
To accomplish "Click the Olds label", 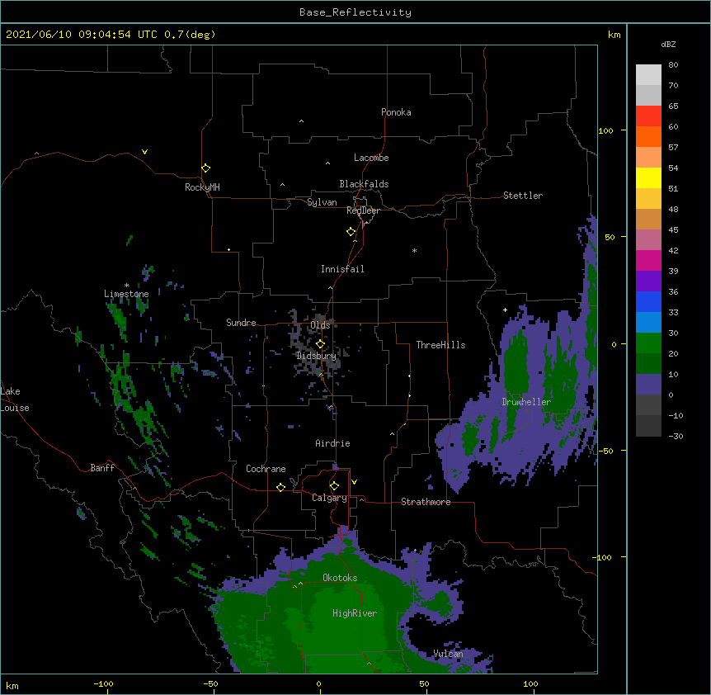I will [320, 325].
